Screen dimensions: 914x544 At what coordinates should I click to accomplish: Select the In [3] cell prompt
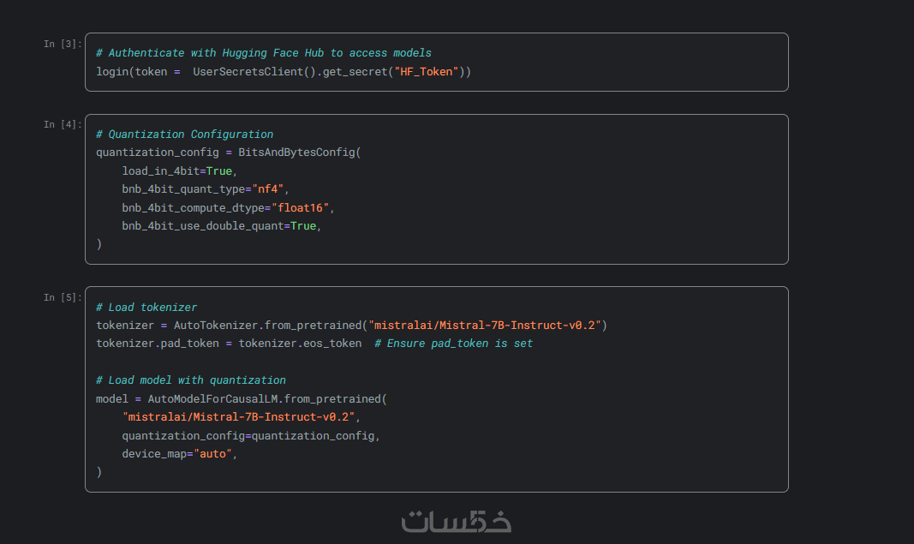point(63,44)
